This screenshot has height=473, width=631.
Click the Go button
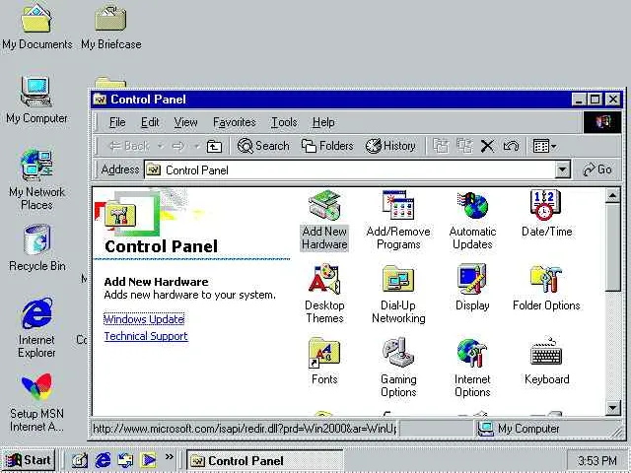click(598, 169)
